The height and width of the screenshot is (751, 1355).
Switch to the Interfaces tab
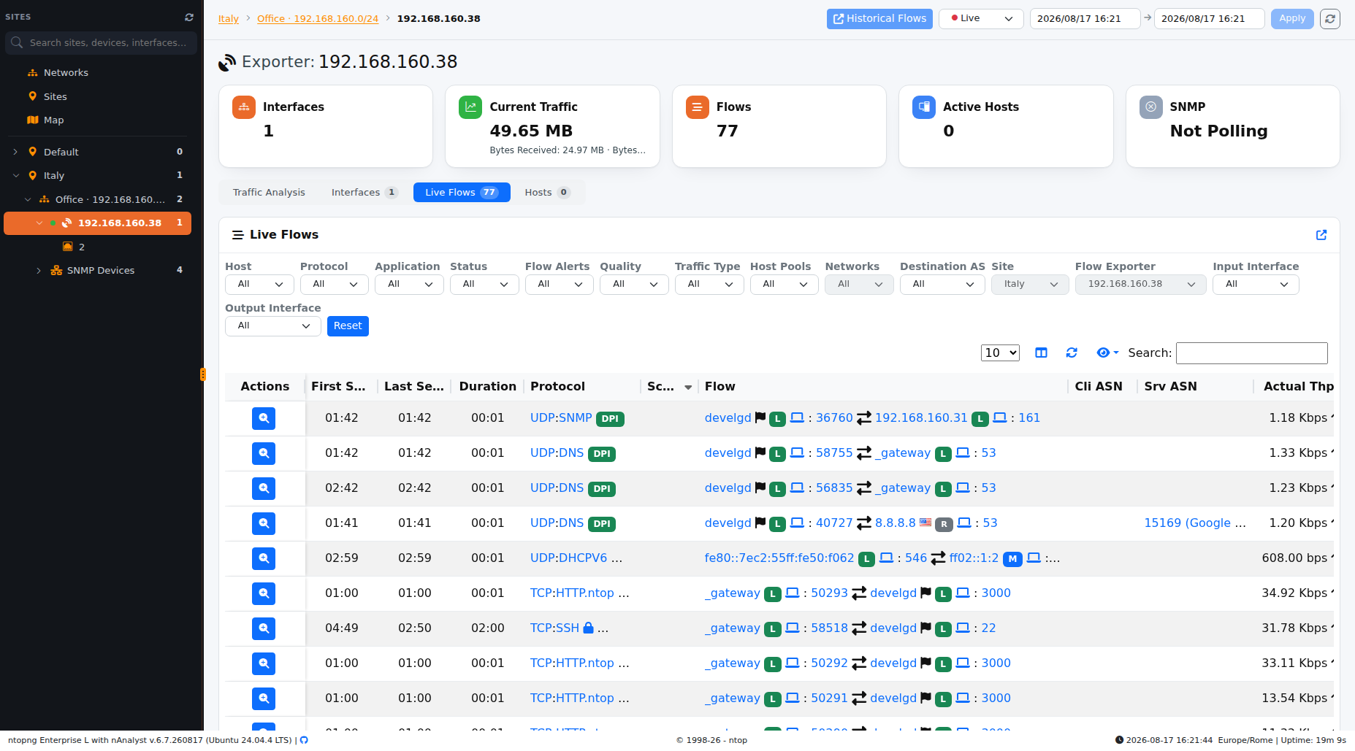click(364, 193)
